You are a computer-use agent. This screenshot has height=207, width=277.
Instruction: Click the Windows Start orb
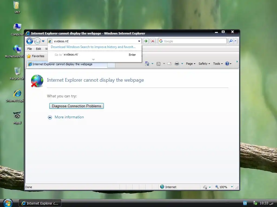click(8, 203)
